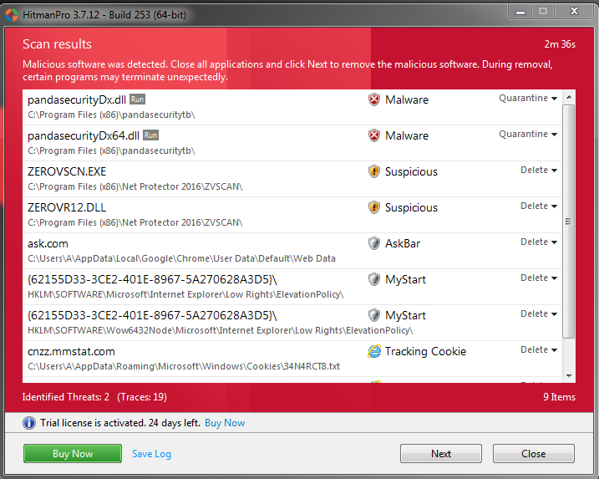599x479 pixels.
Task: Click the results list scrollbar thumb
Action: pyautogui.click(x=569, y=222)
